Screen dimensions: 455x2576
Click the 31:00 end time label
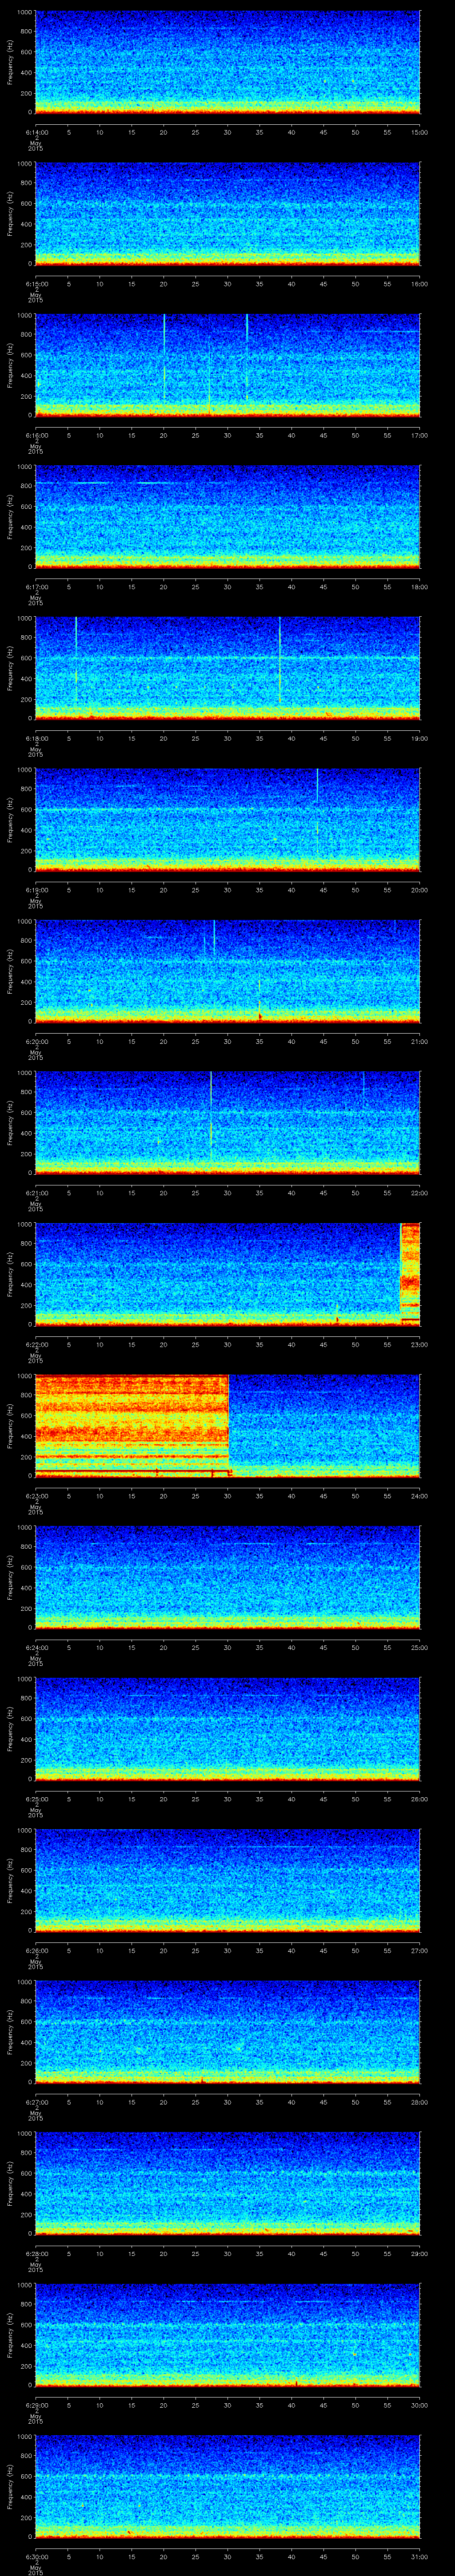pos(419,2556)
